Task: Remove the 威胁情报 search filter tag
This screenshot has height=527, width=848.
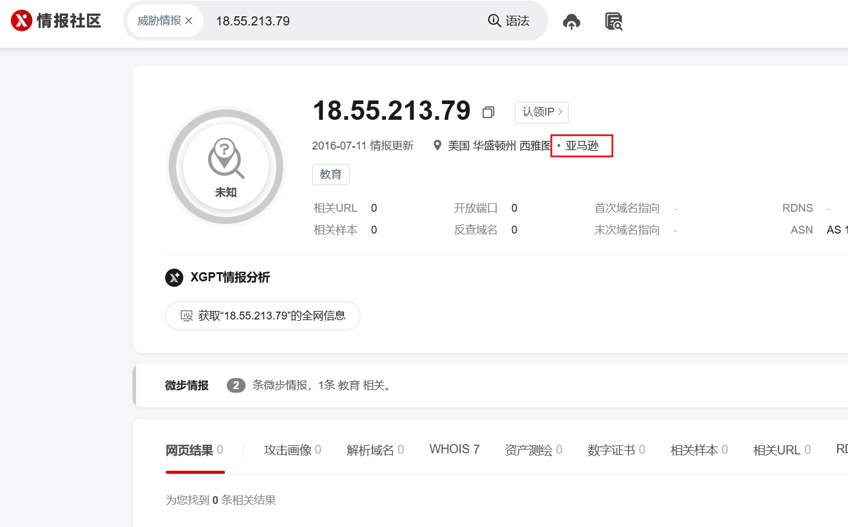Action: coord(189,21)
